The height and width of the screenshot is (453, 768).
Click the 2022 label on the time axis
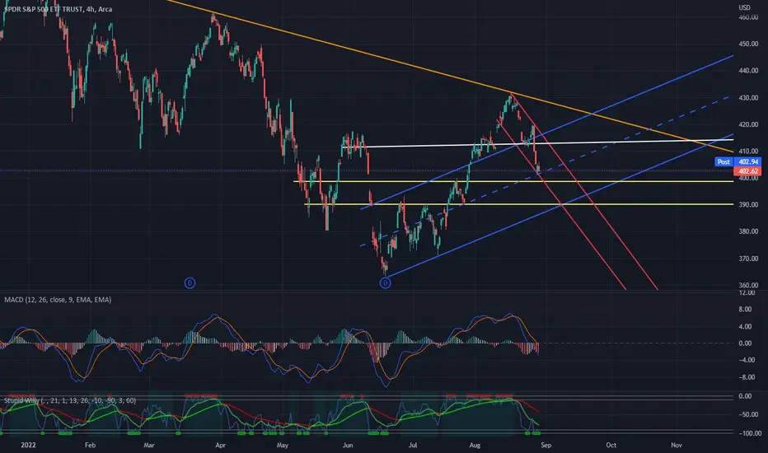[28, 445]
